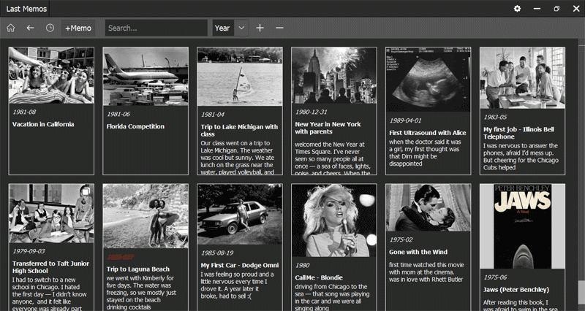Add a new memo with +Memo
The width and height of the screenshot is (585, 311).
coord(78,28)
